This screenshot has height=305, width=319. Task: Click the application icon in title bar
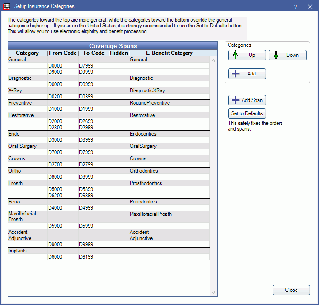pyautogui.click(x=7, y=6)
